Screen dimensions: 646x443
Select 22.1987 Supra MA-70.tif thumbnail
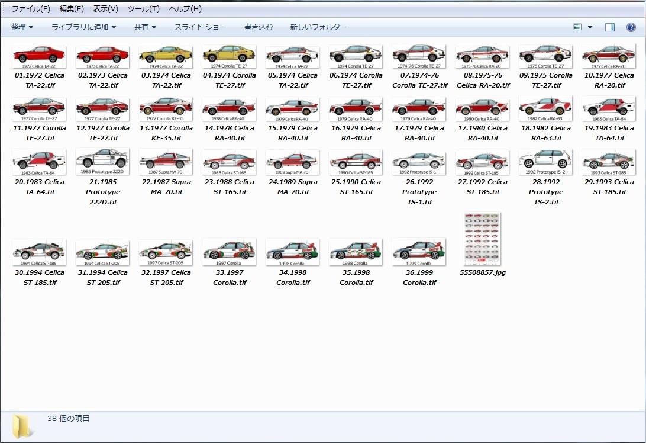click(x=166, y=162)
